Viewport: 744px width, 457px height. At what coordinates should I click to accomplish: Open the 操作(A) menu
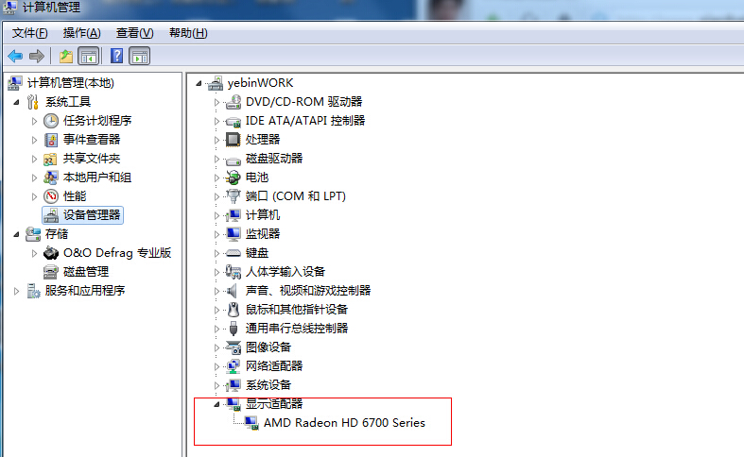(x=81, y=33)
